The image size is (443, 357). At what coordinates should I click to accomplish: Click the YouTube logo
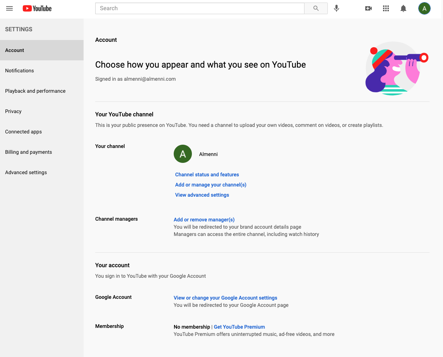[x=37, y=8]
